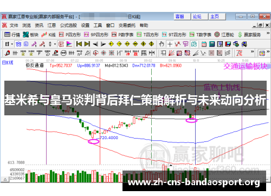Viewport: 271px width, 196px height.
Task: Open the 帮助 menu
Action: 144,25
